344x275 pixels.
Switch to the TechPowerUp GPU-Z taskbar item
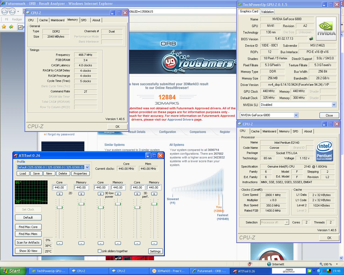pyautogui.click(x=49, y=271)
